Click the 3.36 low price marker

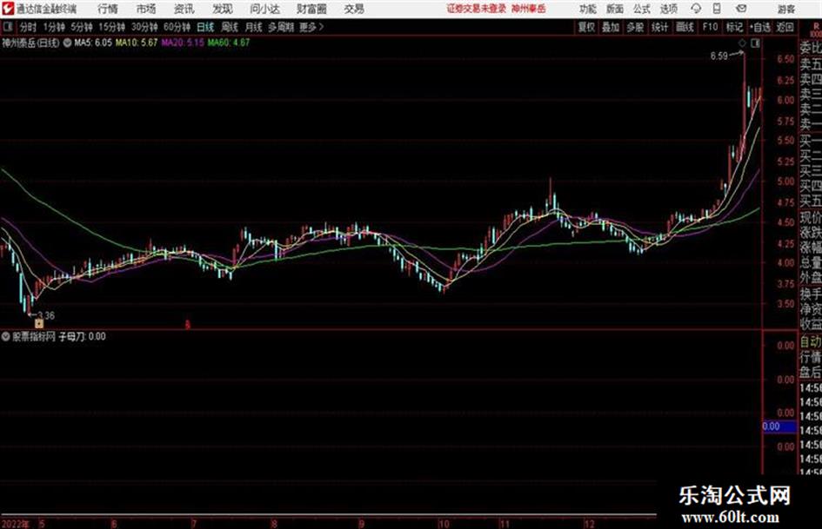click(46, 316)
